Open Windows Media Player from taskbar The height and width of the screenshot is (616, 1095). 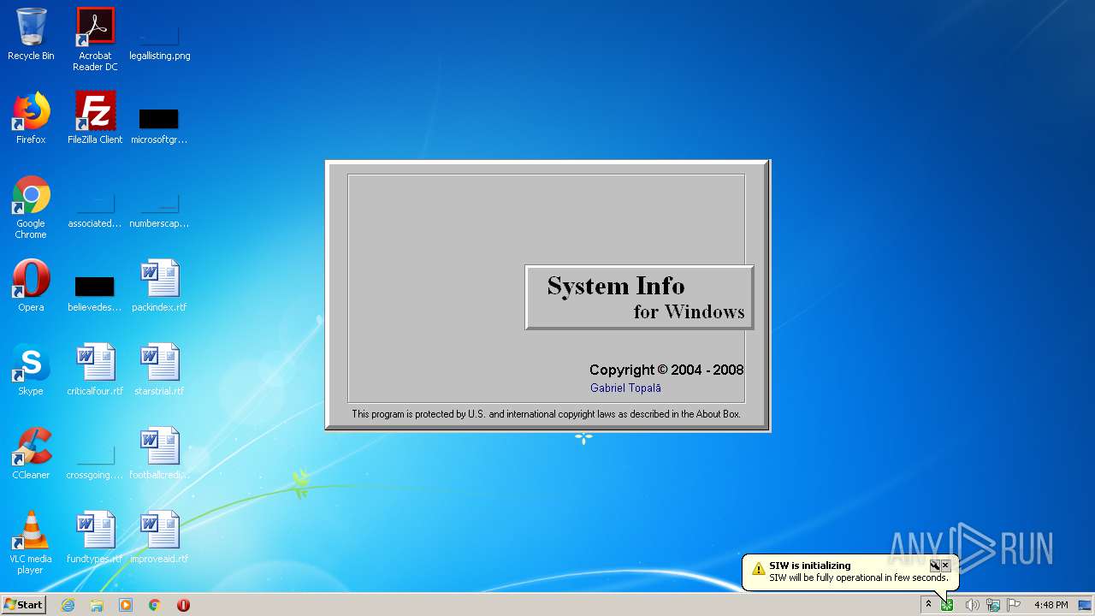126,605
